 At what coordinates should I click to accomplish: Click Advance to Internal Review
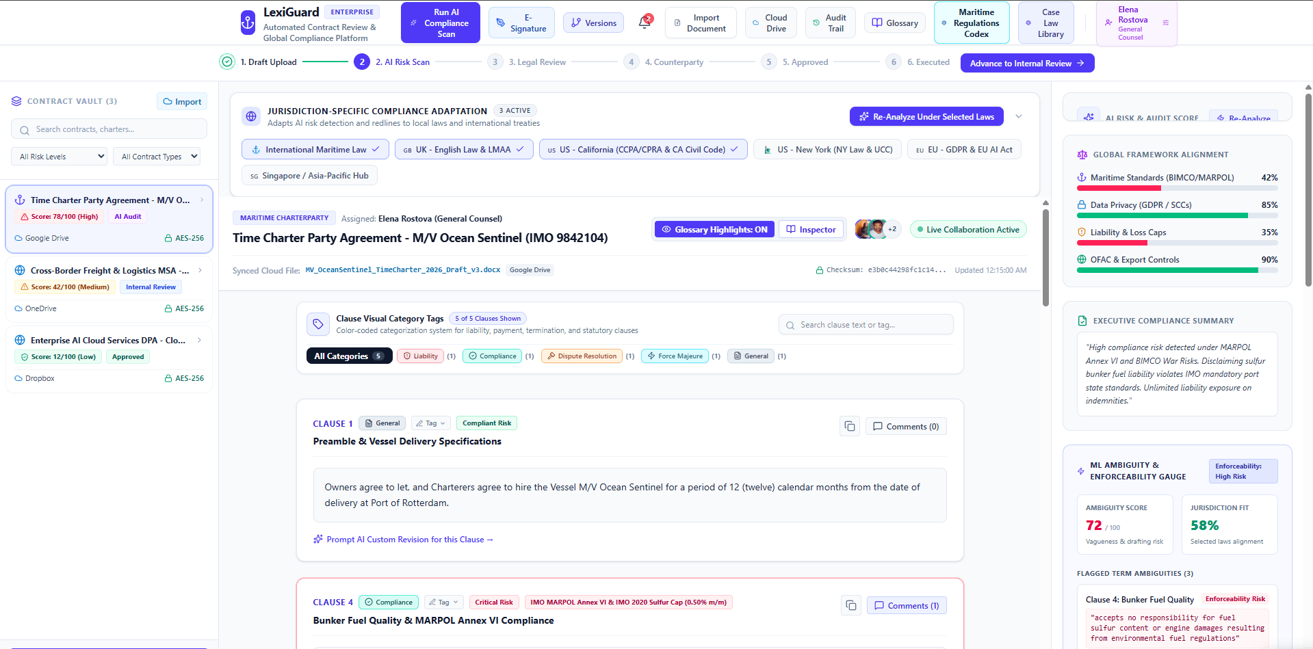[1027, 63]
